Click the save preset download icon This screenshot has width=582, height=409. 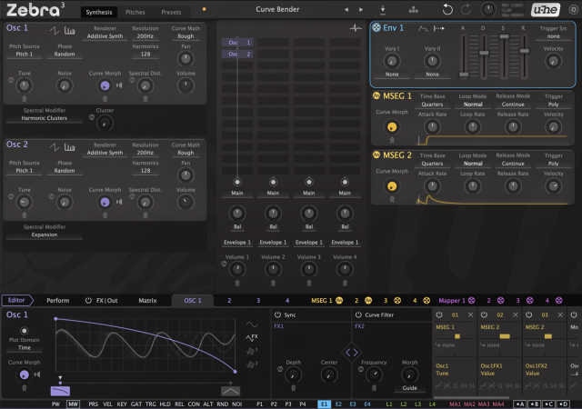click(383, 10)
